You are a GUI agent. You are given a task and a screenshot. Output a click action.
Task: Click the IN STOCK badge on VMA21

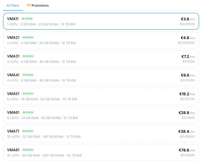28,38
